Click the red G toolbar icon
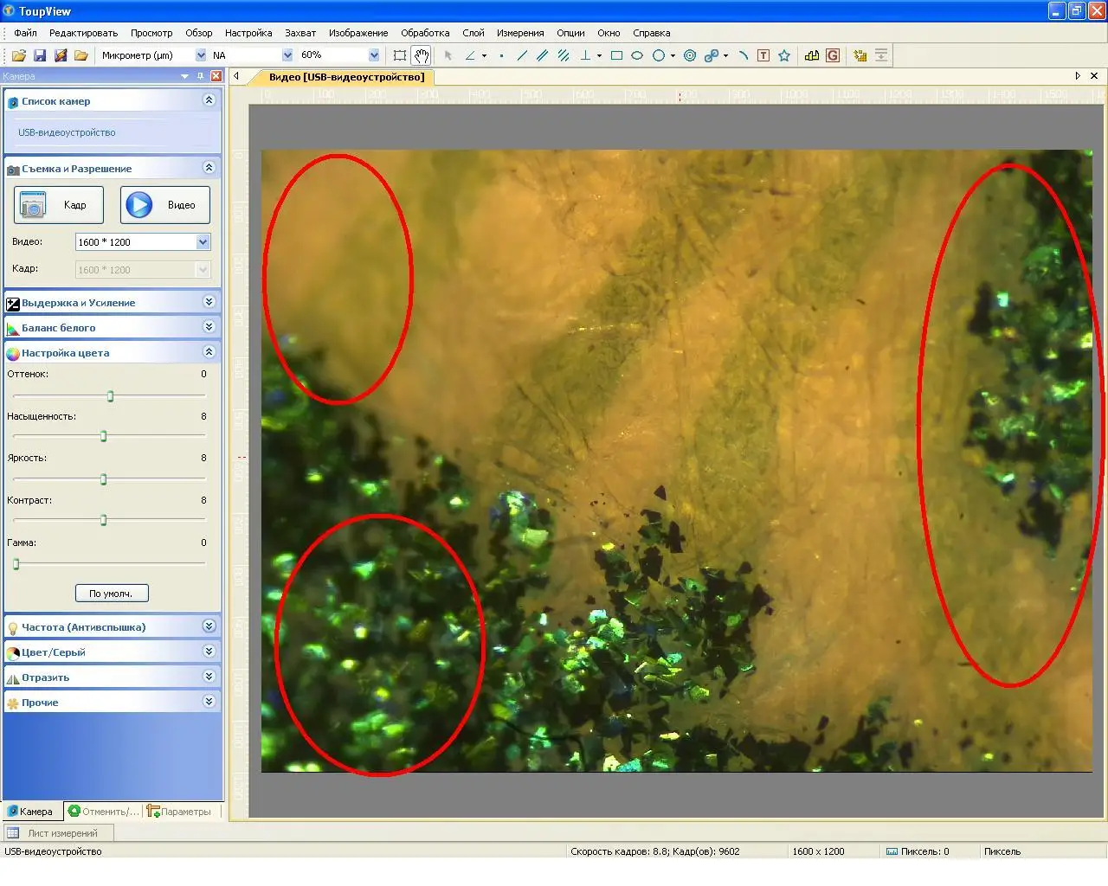The height and width of the screenshot is (886, 1108). [x=833, y=55]
